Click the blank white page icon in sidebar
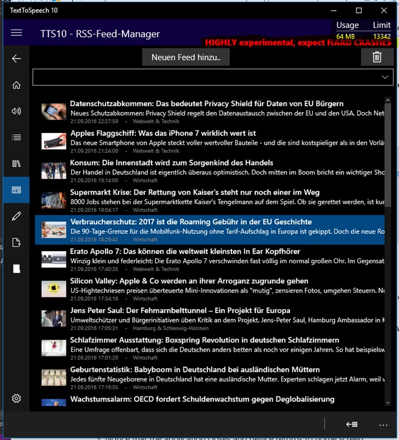This screenshot has width=399, height=440. (16, 268)
